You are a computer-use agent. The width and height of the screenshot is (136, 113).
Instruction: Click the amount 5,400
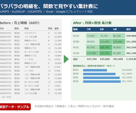click(57, 71)
